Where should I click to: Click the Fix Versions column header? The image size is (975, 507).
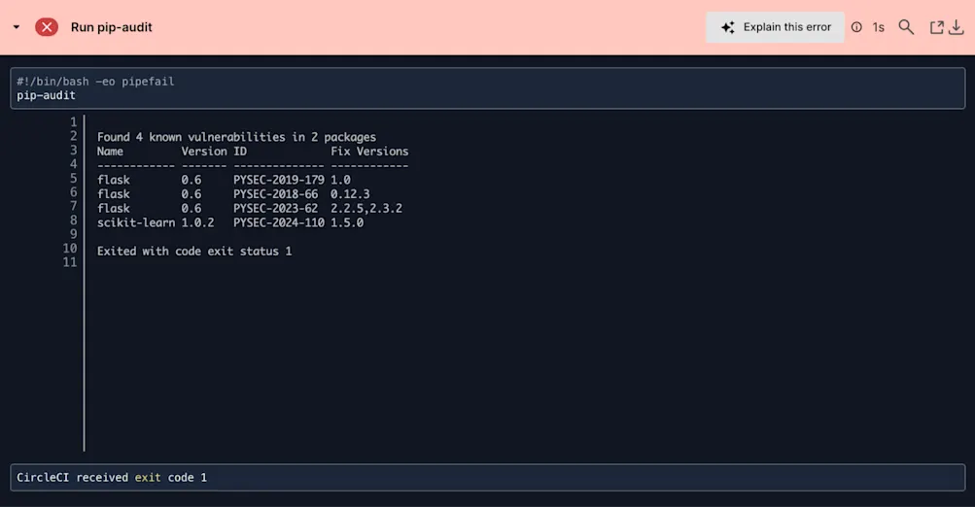[x=369, y=152]
